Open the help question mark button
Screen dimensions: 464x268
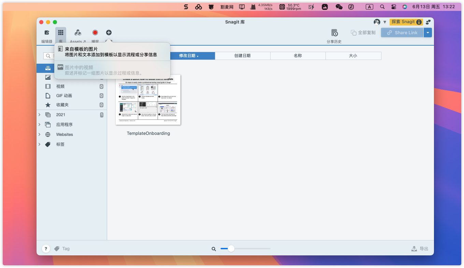46,249
